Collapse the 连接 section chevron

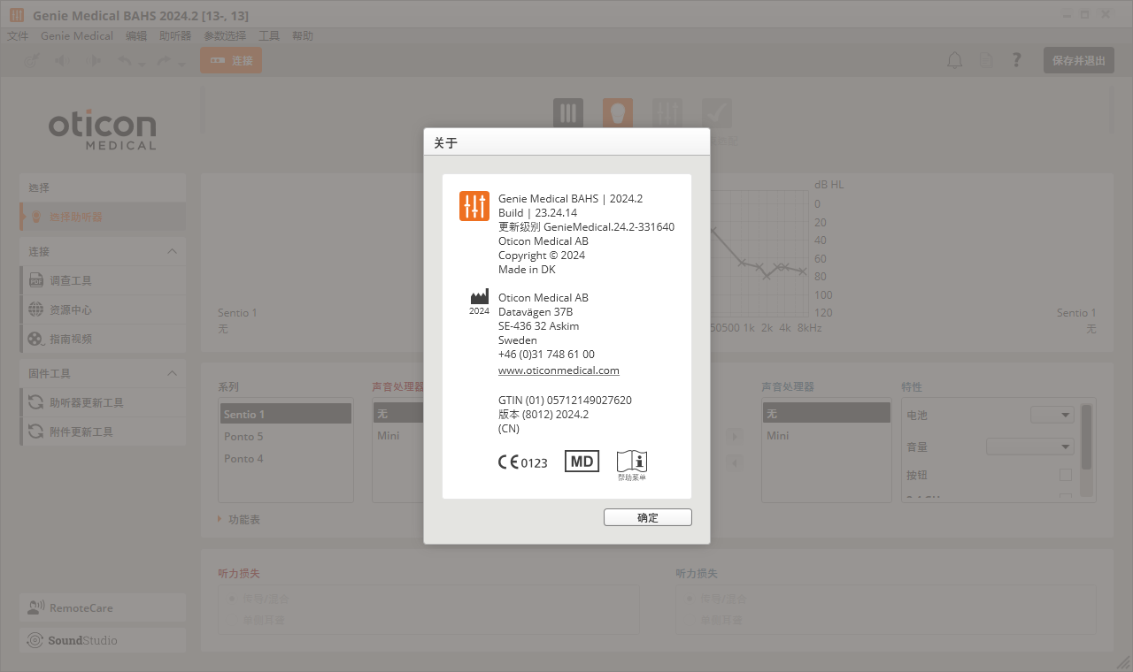tap(172, 251)
